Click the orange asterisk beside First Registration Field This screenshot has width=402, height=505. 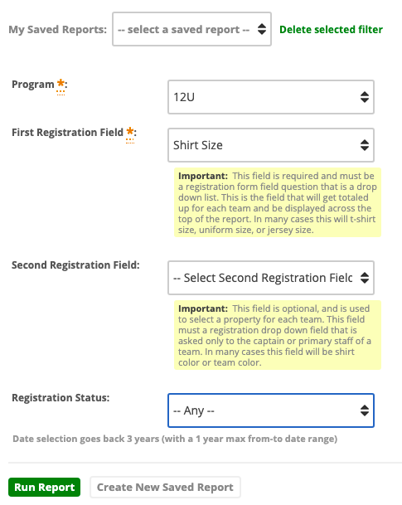click(x=130, y=132)
